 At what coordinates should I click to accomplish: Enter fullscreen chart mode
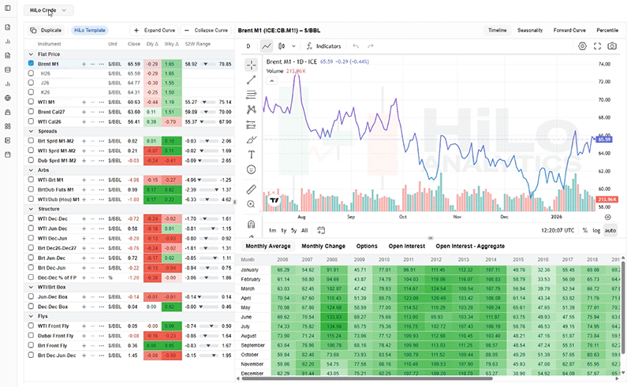tap(597, 47)
